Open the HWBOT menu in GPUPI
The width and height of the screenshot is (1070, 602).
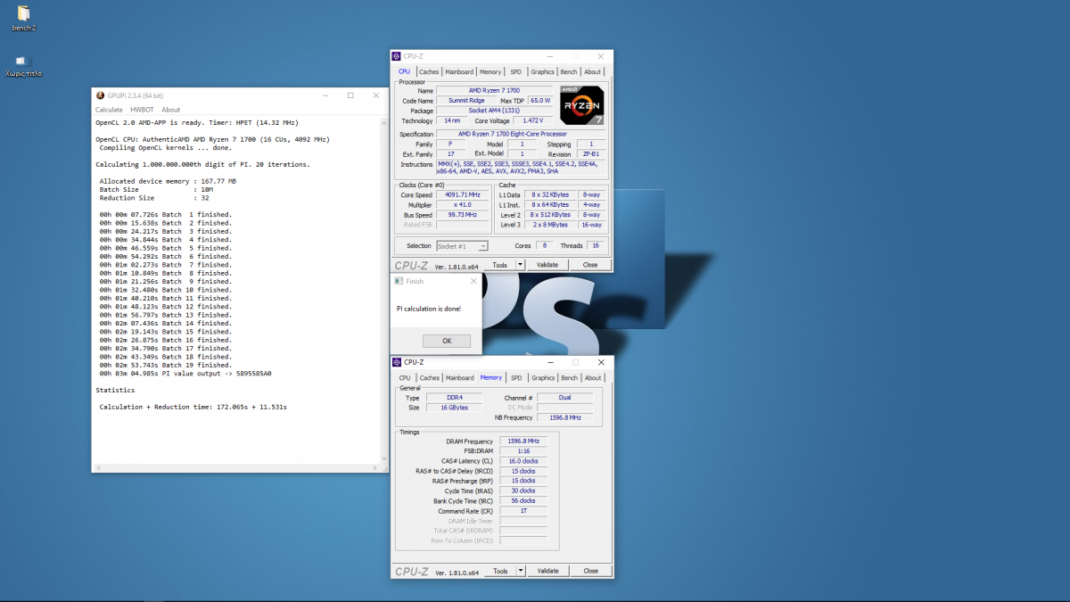click(142, 110)
